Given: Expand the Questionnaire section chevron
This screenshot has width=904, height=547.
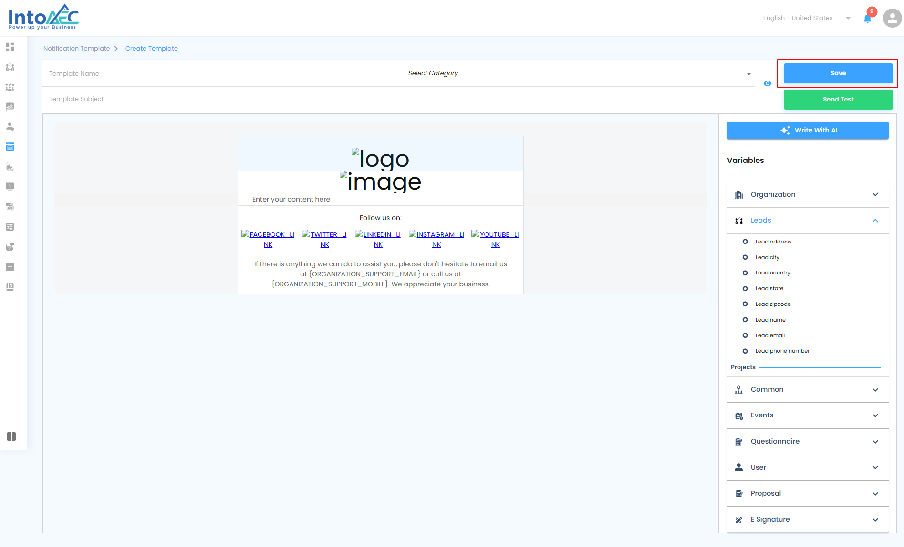Looking at the screenshot, I should (x=875, y=442).
